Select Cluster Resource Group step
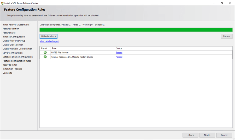Image resolution: width=235 pixels, height=140 pixels. coord(14,41)
